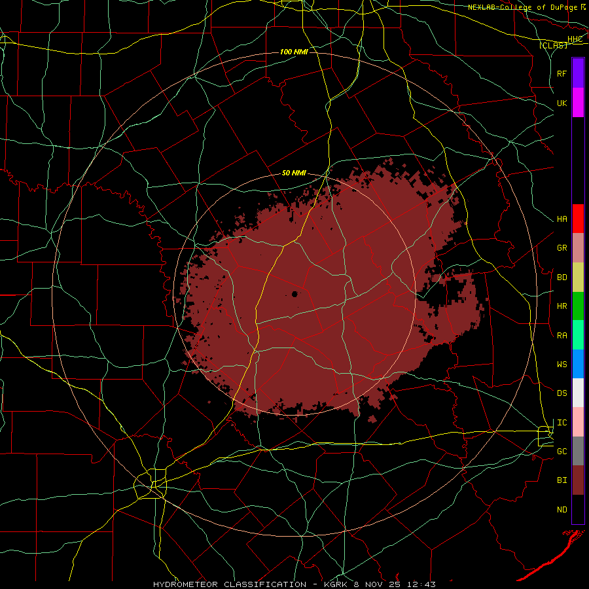Click the RF legend label
The image size is (589, 589).
(x=562, y=73)
